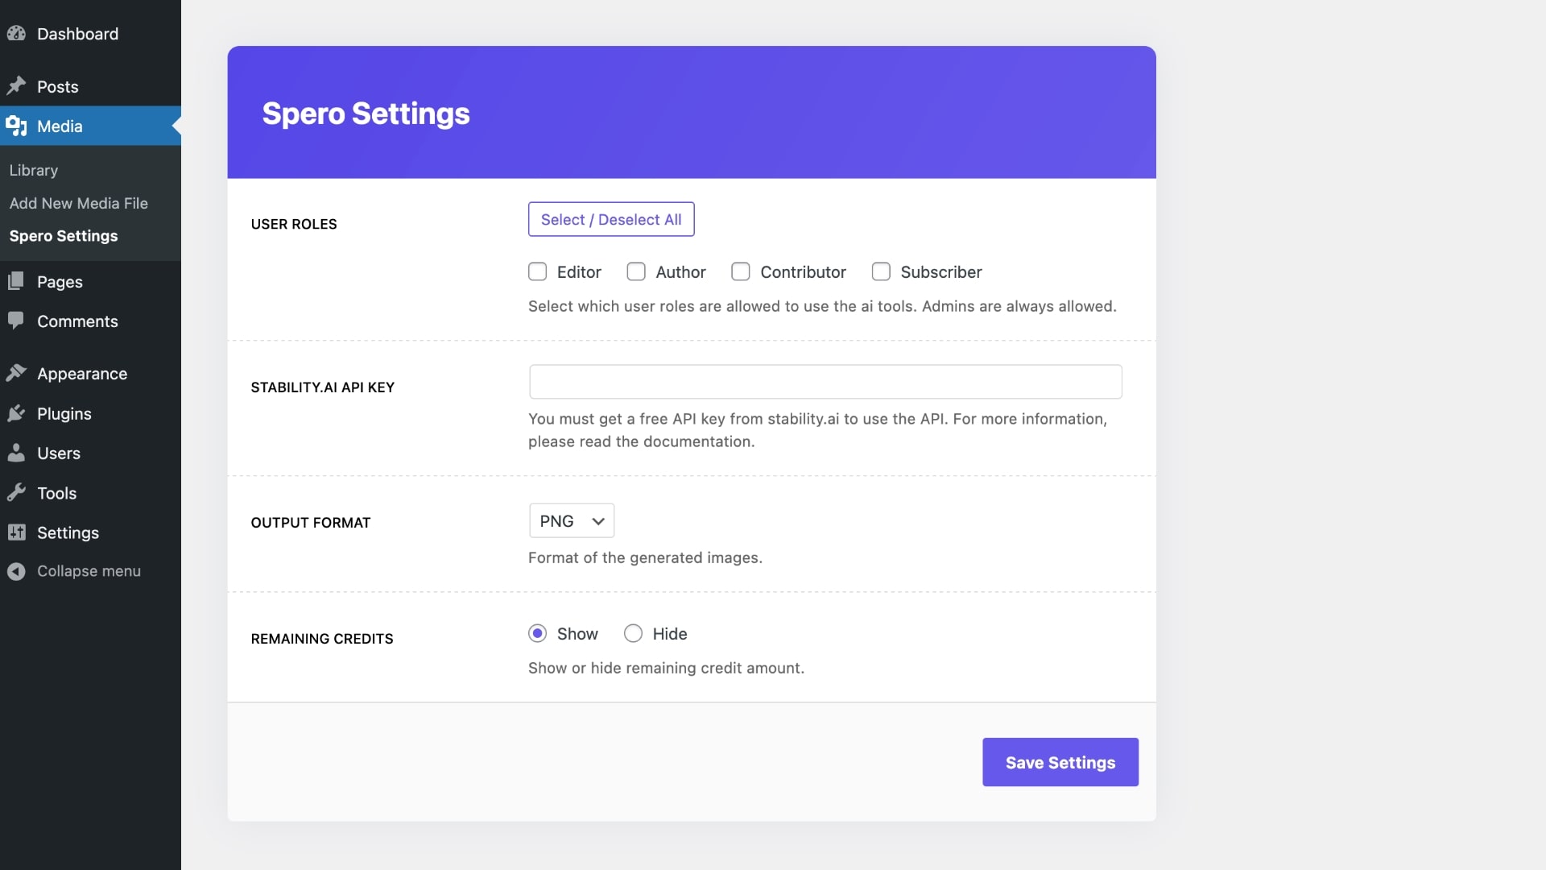This screenshot has width=1546, height=870.
Task: Tick the Subscriber role checkbox
Action: coord(881,272)
